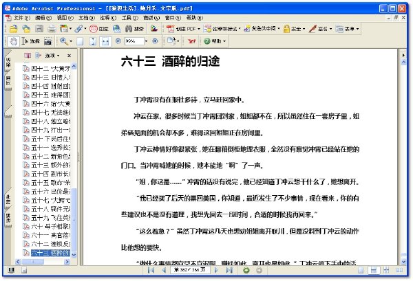Open the Sign pen dropdown
This screenshot has width=413, height=281.
(x=320, y=28)
